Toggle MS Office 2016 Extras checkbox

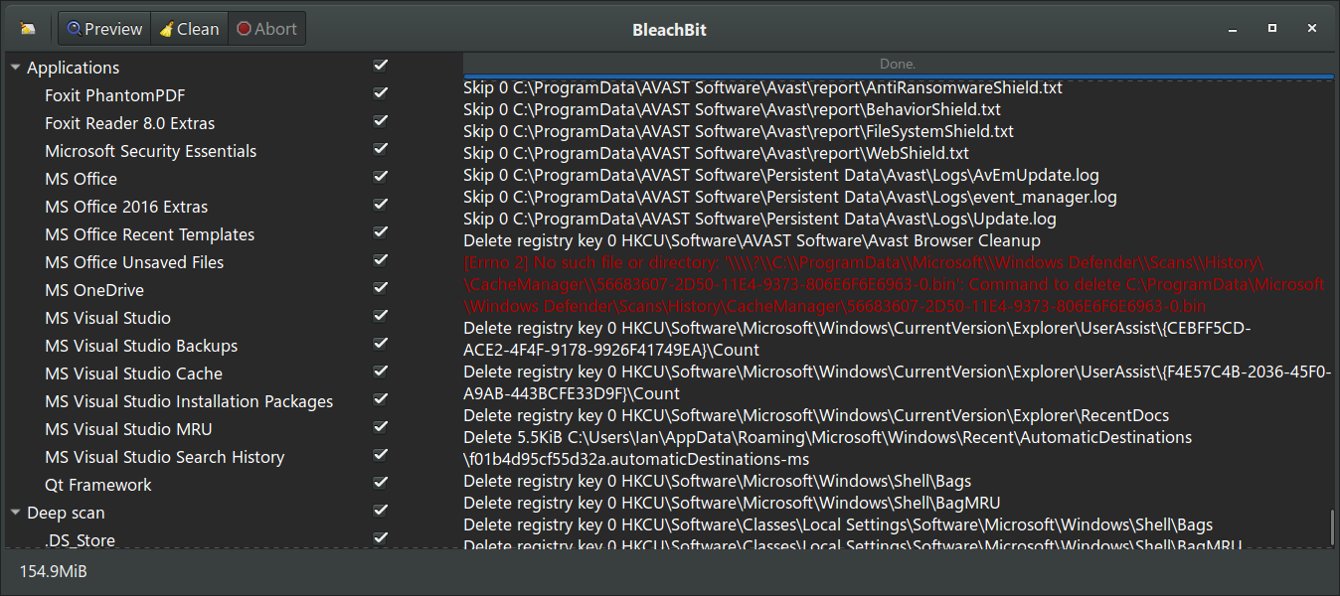pyautogui.click(x=381, y=205)
